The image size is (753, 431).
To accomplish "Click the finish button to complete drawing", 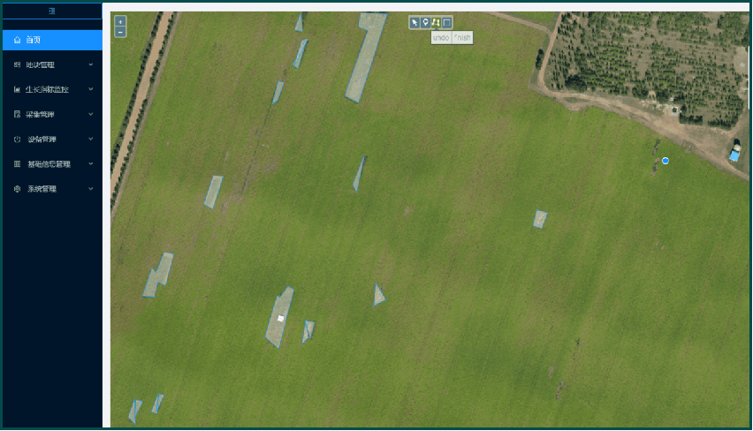I will 463,38.
